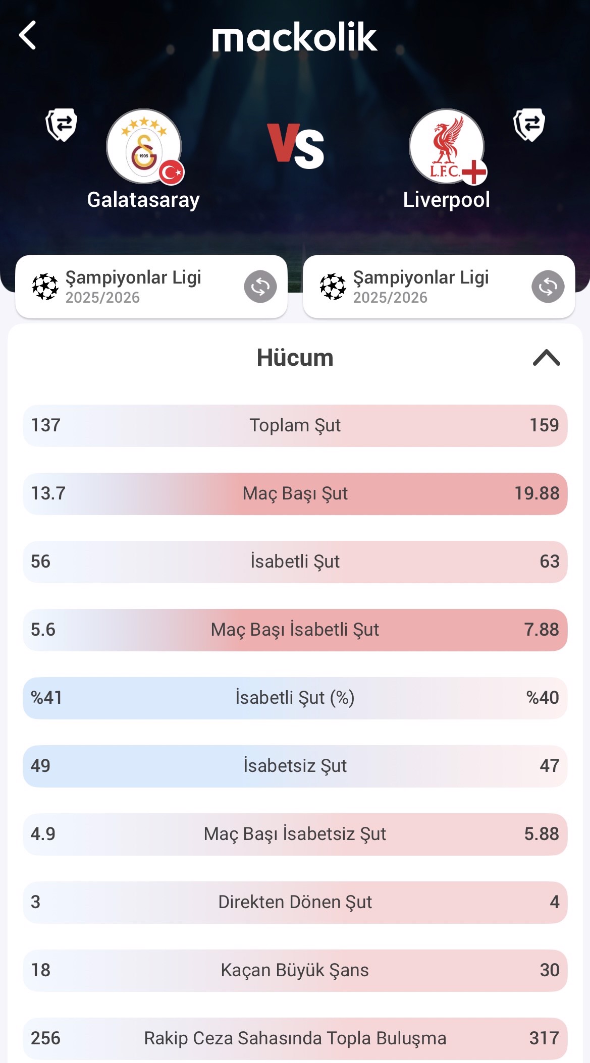Tap the mackolik logo

[295, 37]
